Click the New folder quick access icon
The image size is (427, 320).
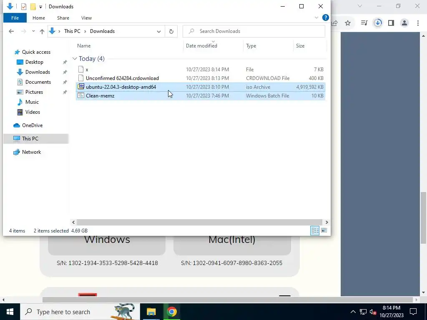click(x=33, y=7)
